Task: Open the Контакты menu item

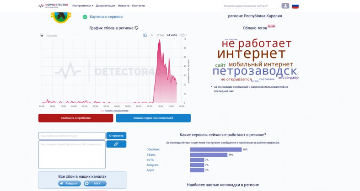Action: pos(139,6)
